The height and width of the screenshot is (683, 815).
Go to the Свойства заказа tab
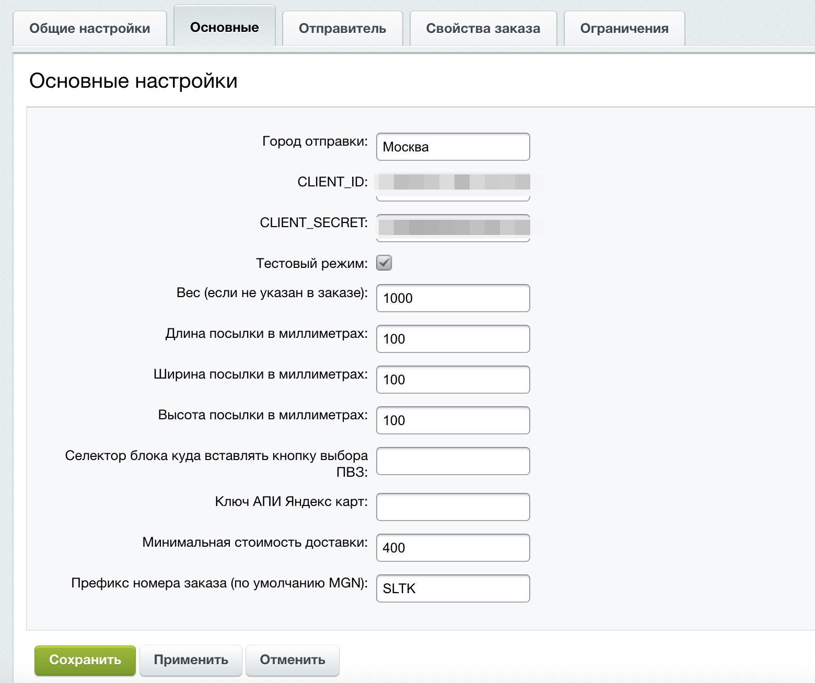click(483, 29)
